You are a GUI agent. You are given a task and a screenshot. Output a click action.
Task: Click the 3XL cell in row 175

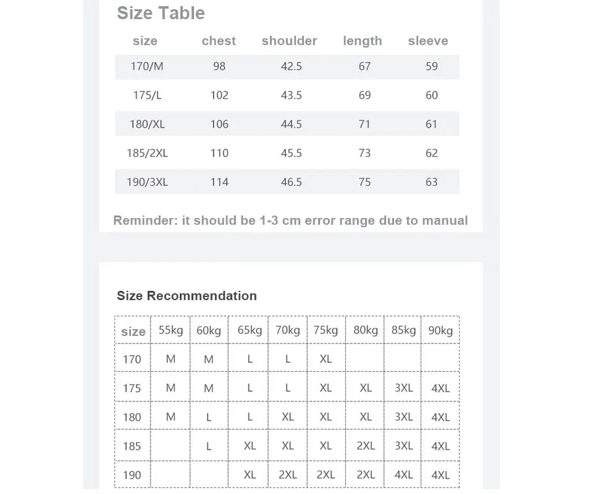[x=403, y=388]
